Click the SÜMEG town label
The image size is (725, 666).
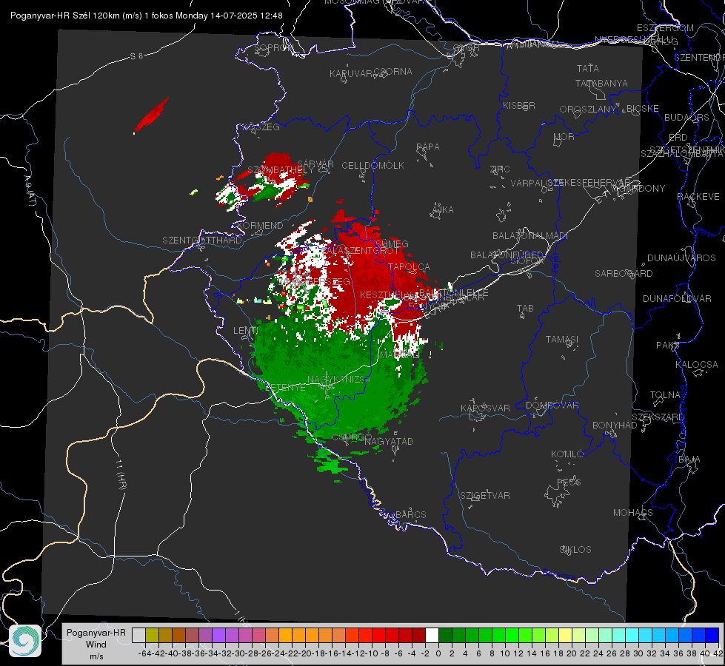(392, 244)
